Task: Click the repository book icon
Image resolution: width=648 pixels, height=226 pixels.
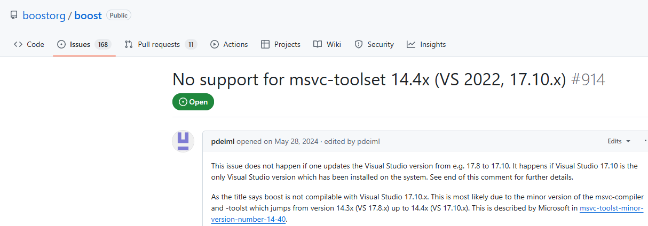Action: point(14,15)
